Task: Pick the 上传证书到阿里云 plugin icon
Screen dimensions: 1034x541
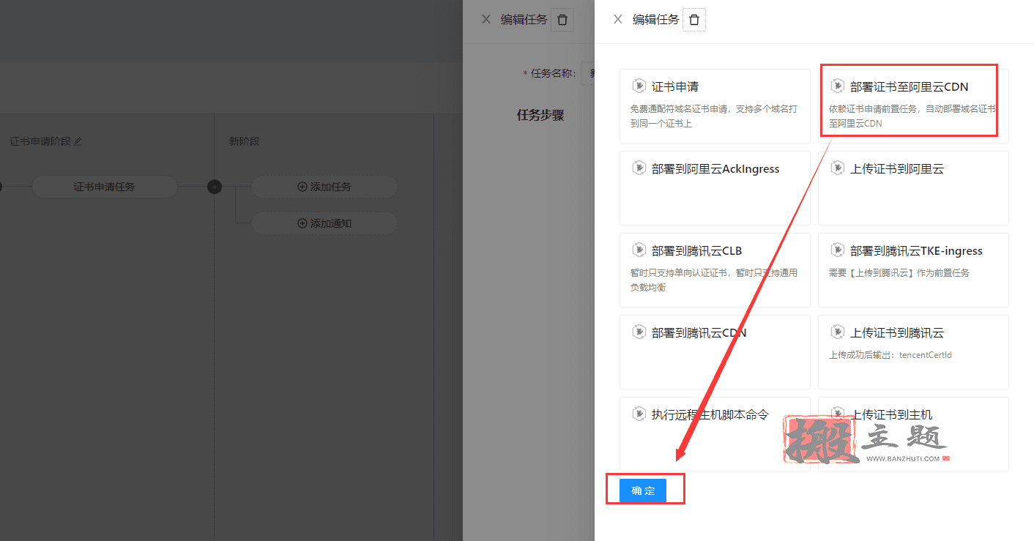Action: point(837,168)
